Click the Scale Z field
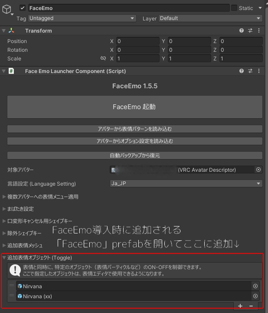This screenshot has width=268, height=313. pyautogui.click(x=241, y=59)
